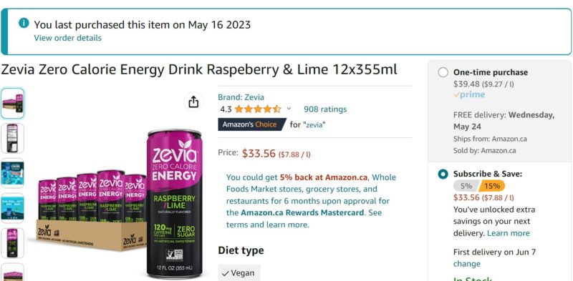Click the info icon in purchase notice
Screen dimensions: 573x281
24,23
